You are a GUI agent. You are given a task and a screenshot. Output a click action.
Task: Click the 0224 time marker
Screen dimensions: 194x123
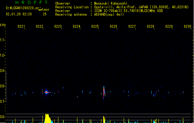click(x=76, y=26)
